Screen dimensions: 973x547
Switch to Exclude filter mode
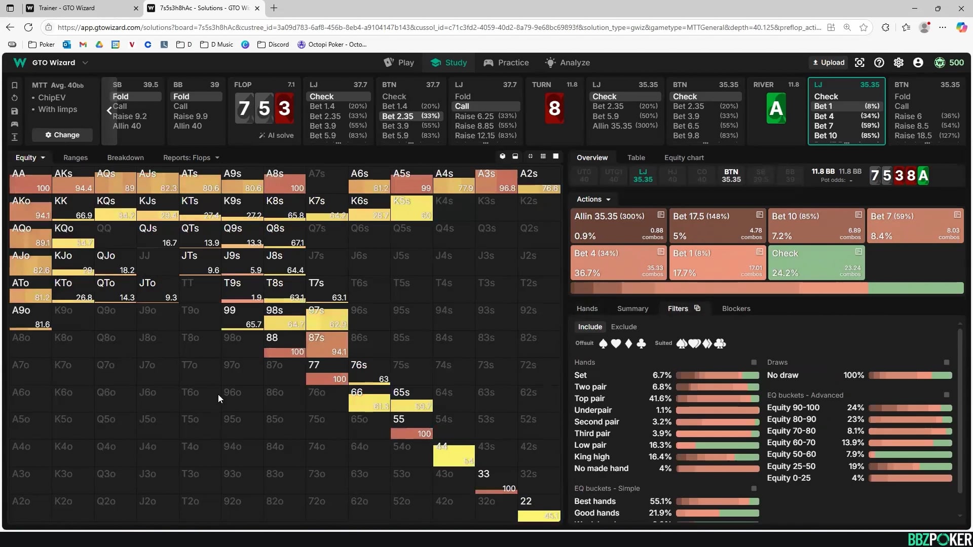[623, 327]
